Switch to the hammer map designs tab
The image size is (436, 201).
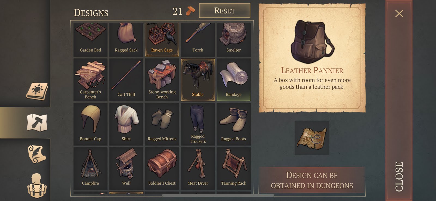pos(37,123)
